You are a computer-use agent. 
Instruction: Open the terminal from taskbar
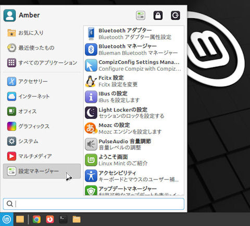pos(63,219)
